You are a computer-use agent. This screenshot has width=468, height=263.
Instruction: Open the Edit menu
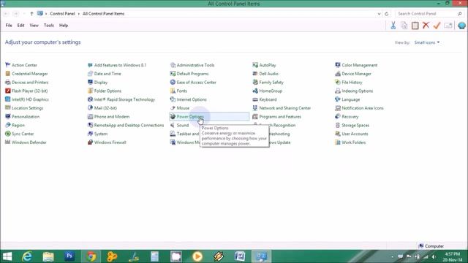20,26
